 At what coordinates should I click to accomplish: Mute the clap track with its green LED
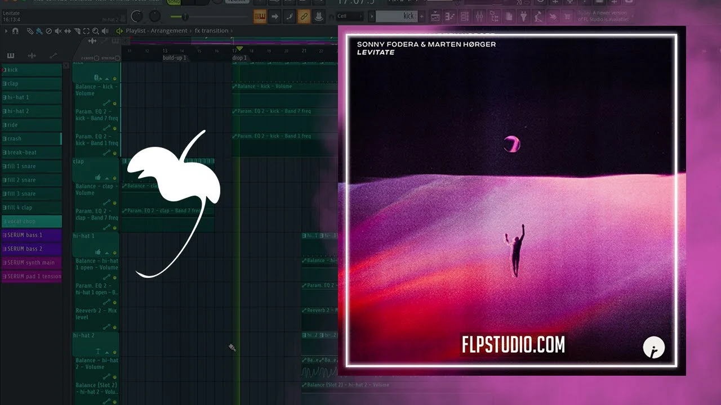(x=115, y=178)
